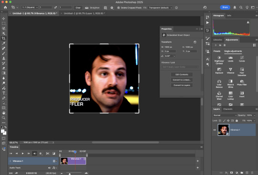Add Brightness/Contrast adjustment
This screenshot has width=258, height=175.
[219, 60]
